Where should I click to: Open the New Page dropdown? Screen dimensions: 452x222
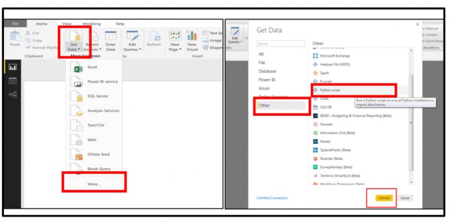(175, 41)
